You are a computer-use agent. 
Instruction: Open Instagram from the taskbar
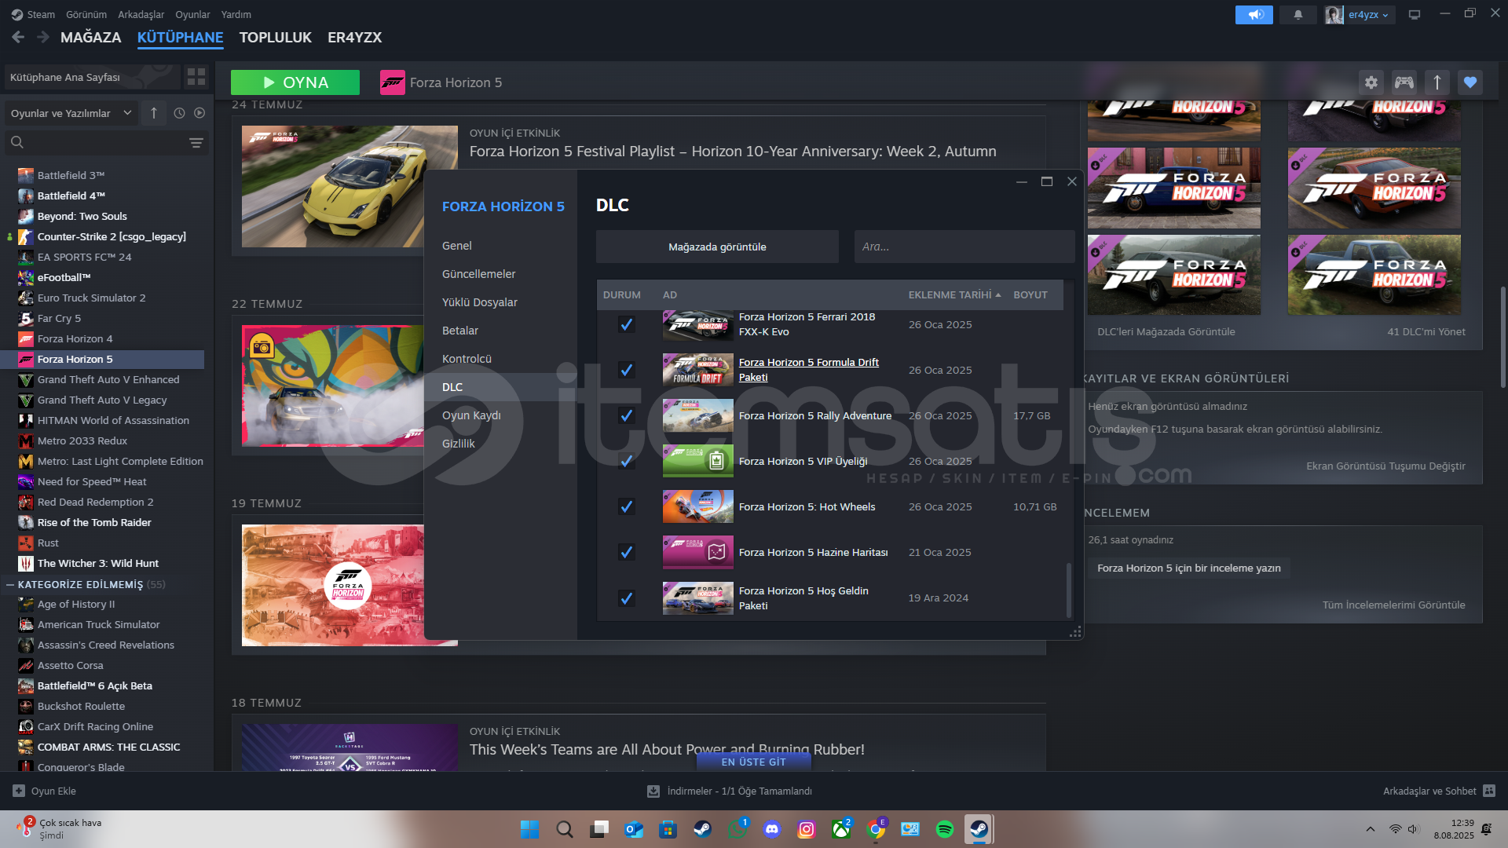pos(807,829)
